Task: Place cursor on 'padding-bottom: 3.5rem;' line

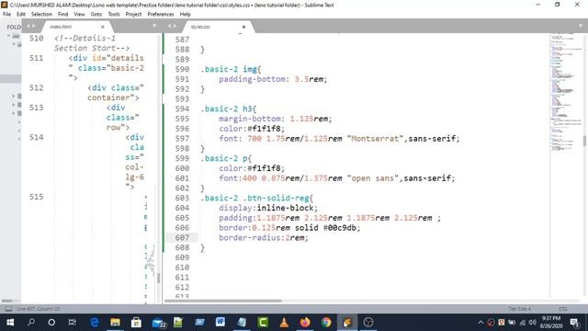Action: click(273, 79)
